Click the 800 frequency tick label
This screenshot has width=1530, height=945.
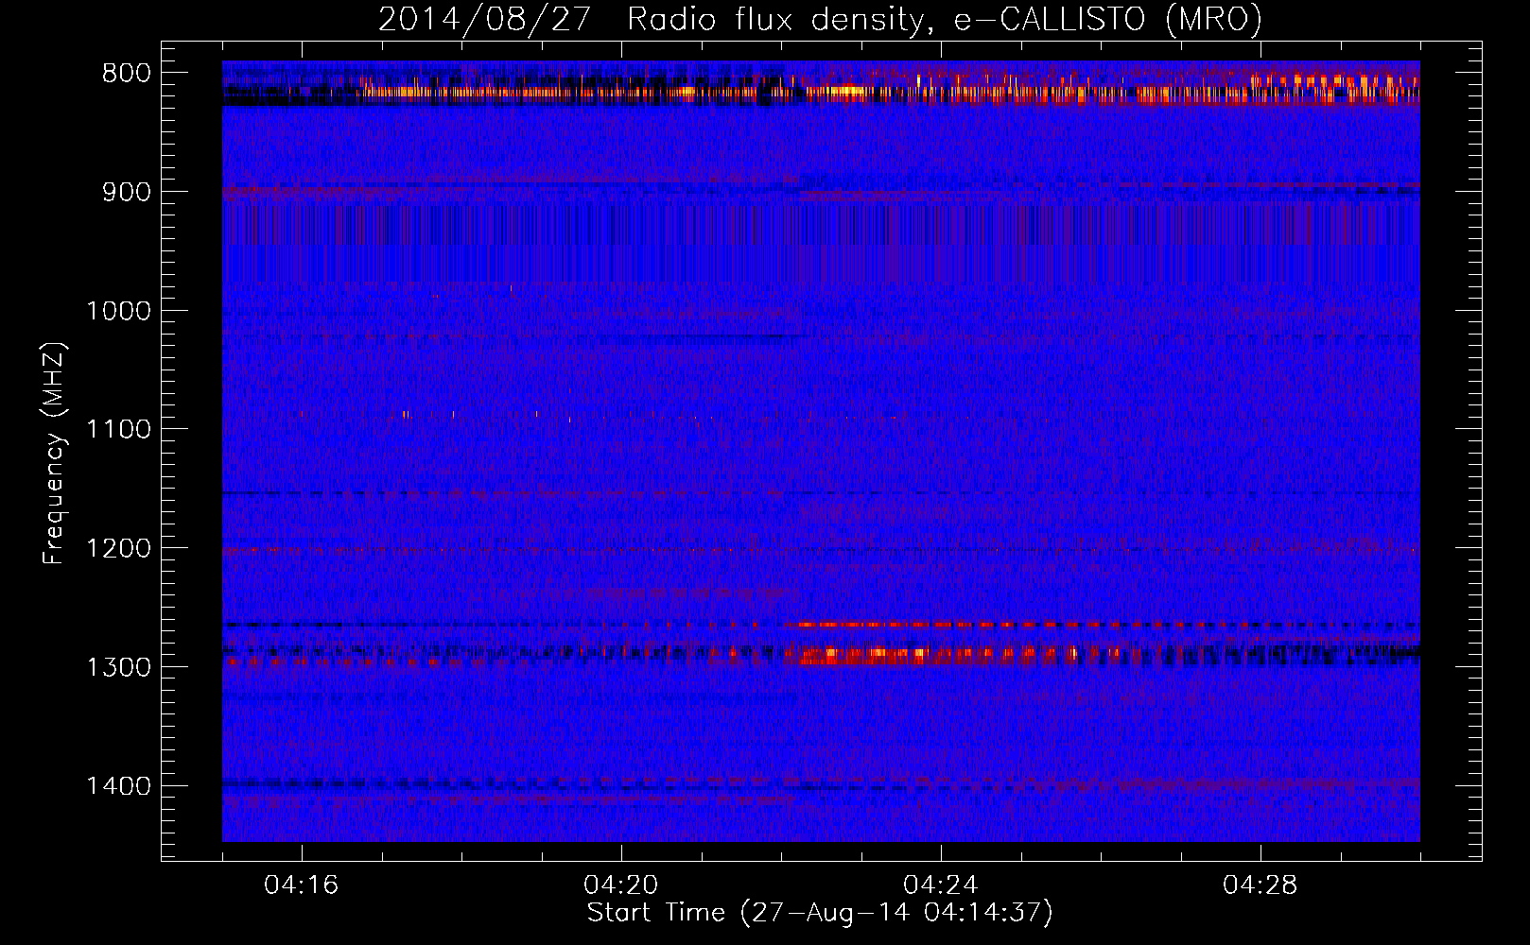(x=127, y=74)
